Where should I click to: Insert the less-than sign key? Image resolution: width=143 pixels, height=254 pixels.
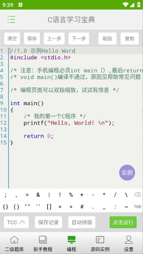coord(60,207)
